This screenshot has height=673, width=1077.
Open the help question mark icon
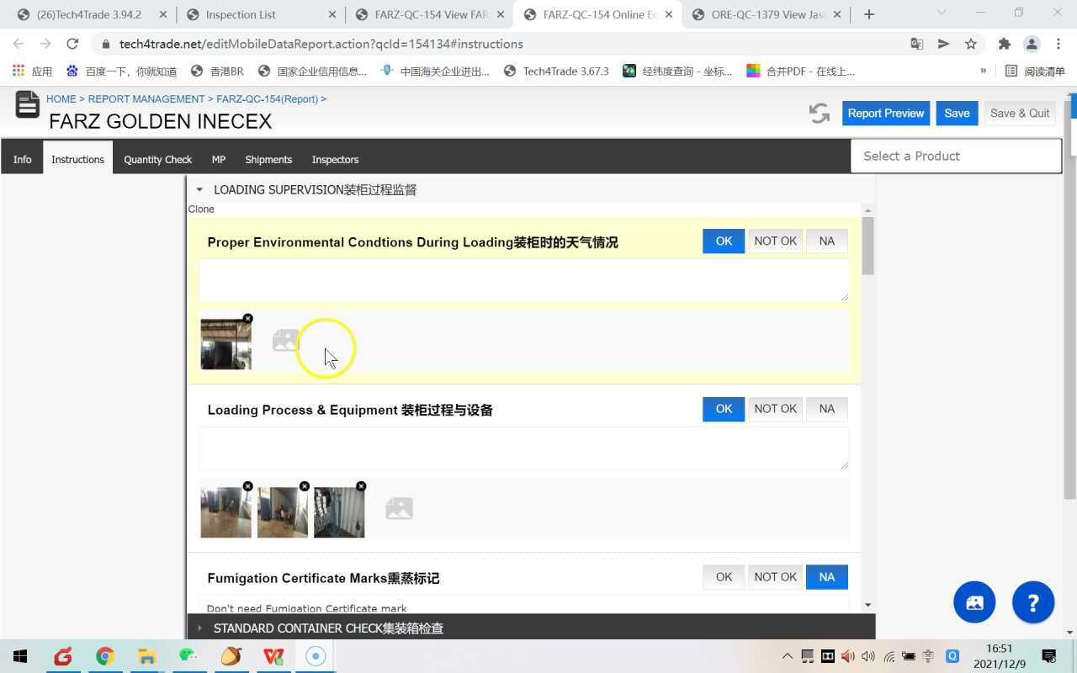tap(1033, 601)
